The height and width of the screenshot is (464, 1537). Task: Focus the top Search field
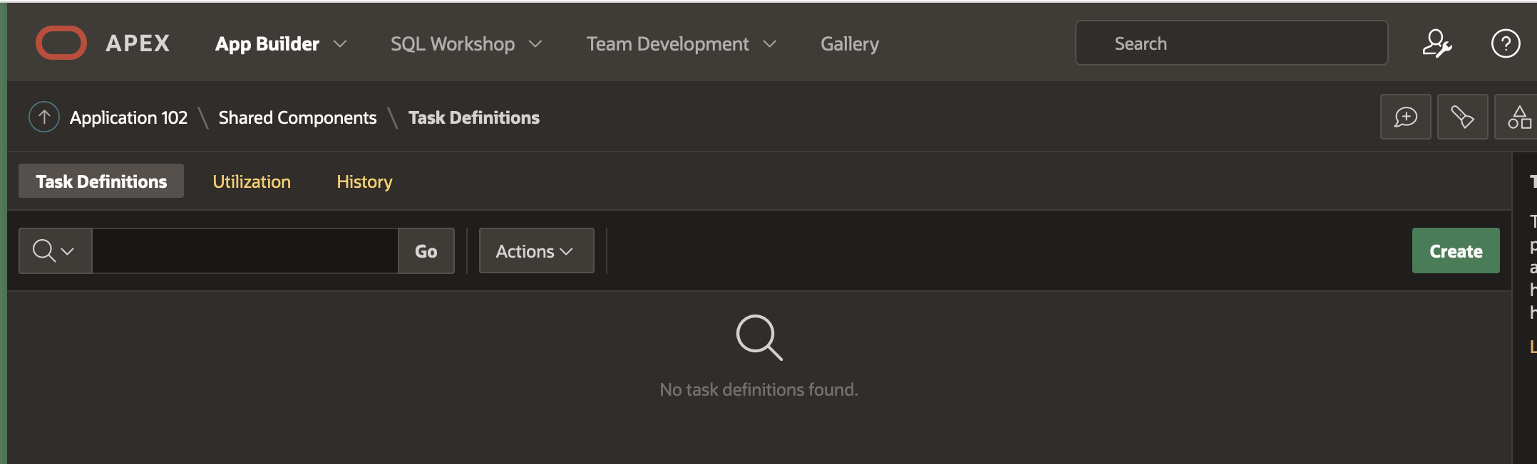pyautogui.click(x=1230, y=43)
